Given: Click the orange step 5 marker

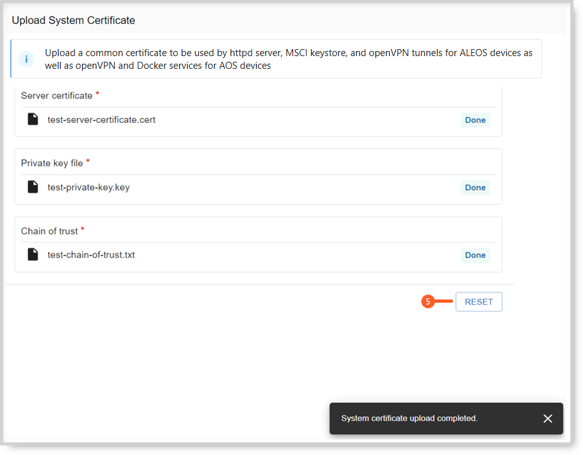Looking at the screenshot, I should click(x=428, y=302).
